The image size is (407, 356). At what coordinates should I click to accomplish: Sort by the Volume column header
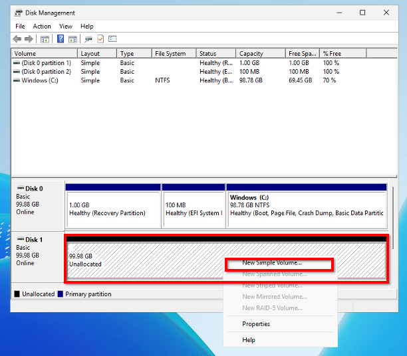coord(45,53)
